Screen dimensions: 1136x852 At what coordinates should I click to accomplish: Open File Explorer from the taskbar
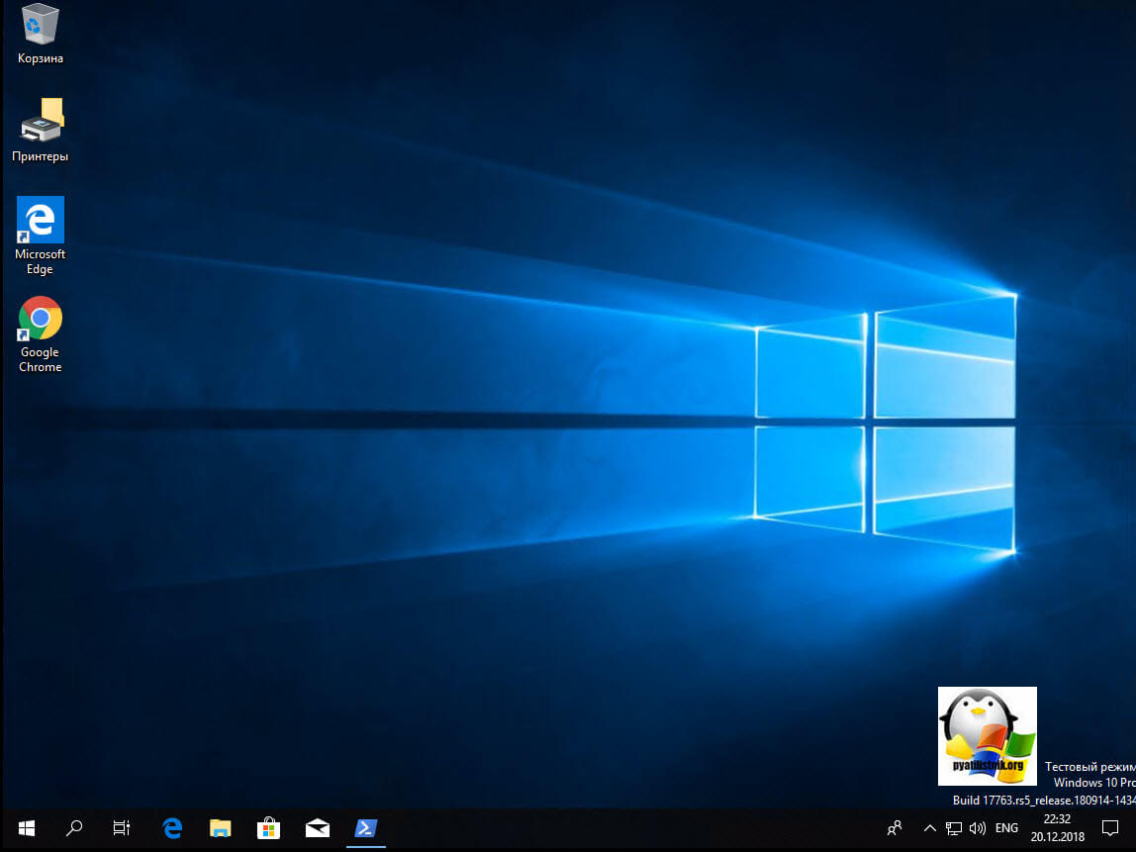pyautogui.click(x=220, y=828)
